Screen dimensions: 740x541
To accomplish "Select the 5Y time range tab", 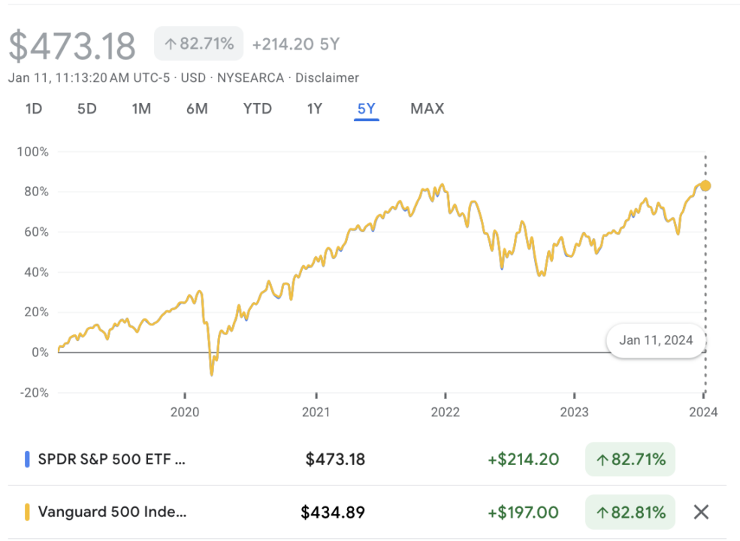I will 367,109.
